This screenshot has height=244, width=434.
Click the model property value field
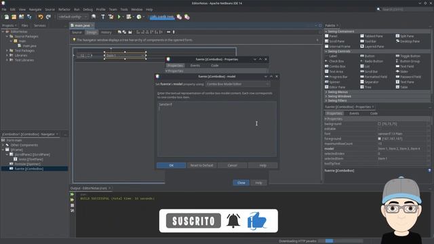(402, 149)
